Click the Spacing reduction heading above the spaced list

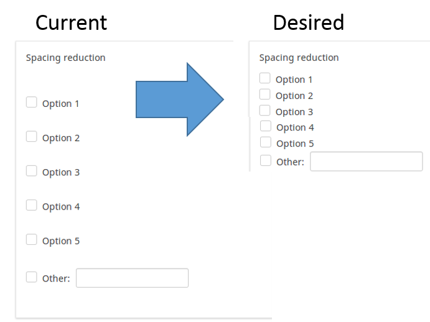[x=65, y=58]
